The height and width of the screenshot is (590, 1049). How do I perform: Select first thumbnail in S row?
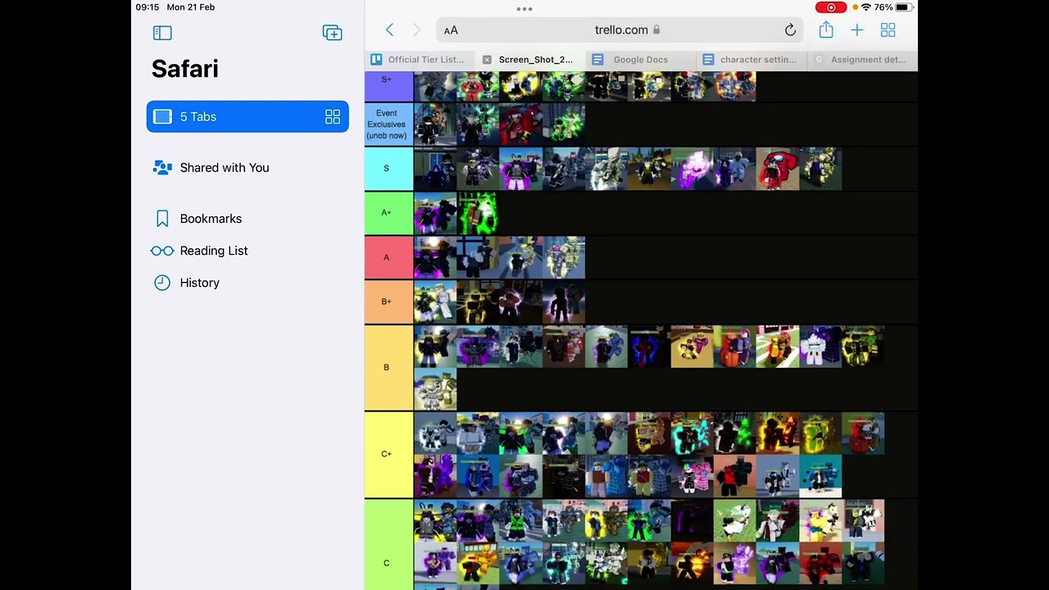point(435,169)
